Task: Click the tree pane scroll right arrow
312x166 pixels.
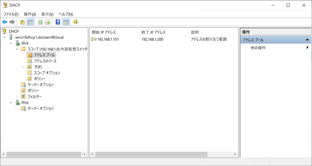Action: tap(84, 154)
